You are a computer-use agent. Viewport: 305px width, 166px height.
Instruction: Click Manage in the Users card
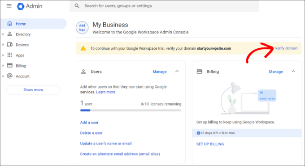[x=160, y=72]
